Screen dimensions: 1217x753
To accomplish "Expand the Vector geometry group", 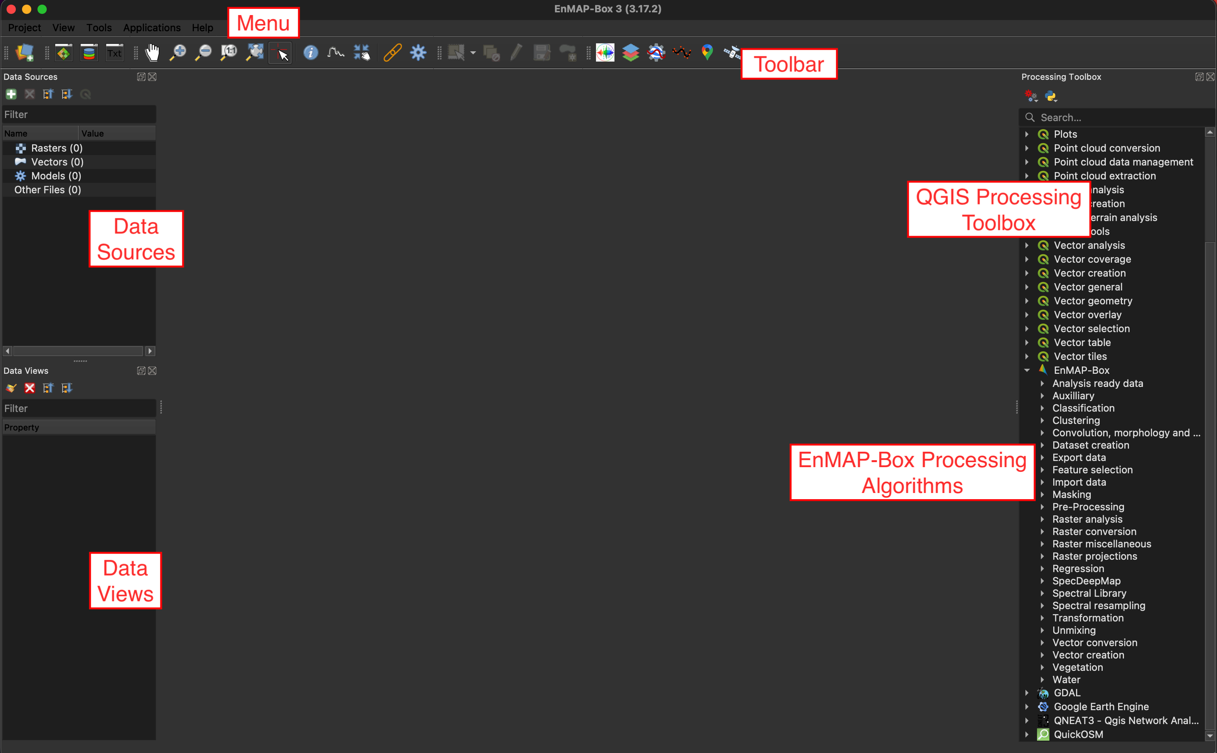I will 1027,301.
